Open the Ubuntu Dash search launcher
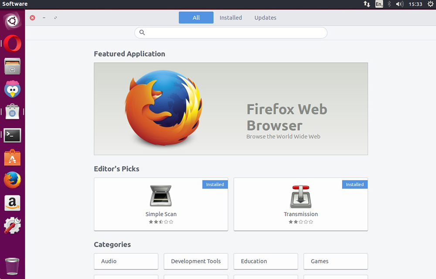The image size is (436, 279). pos(12,21)
